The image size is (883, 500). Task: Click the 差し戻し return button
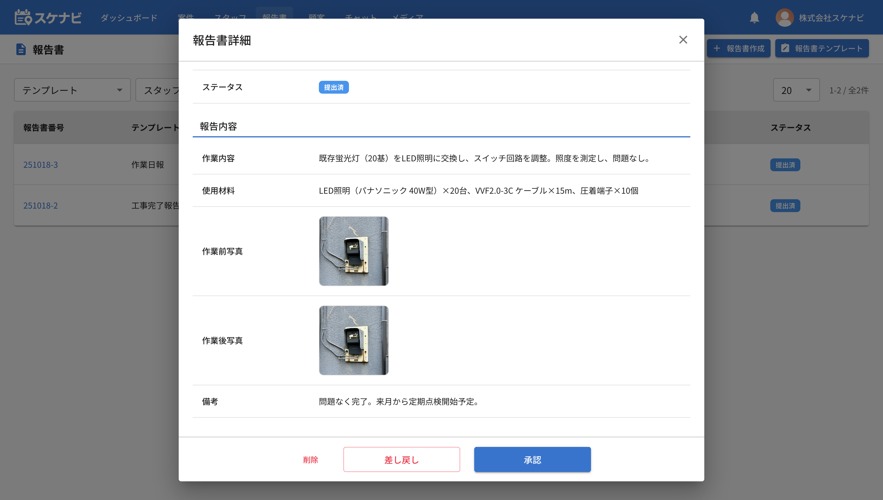point(401,459)
